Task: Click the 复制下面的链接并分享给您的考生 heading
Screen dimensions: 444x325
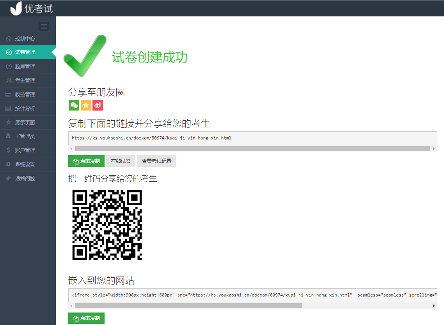Action: (139, 123)
